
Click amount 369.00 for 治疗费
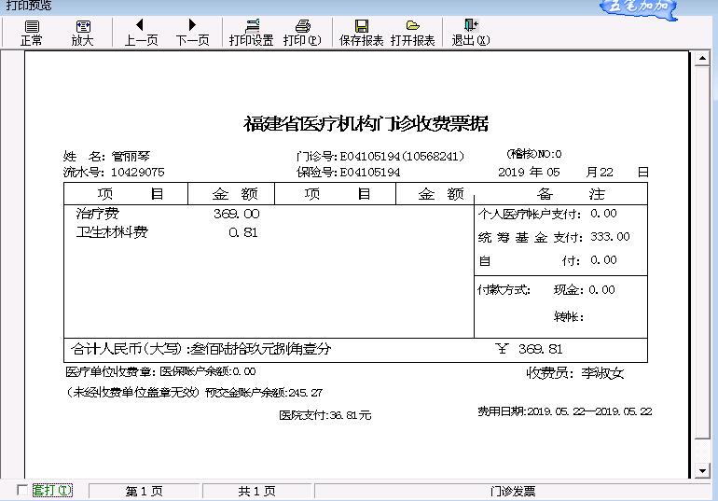[x=236, y=214]
